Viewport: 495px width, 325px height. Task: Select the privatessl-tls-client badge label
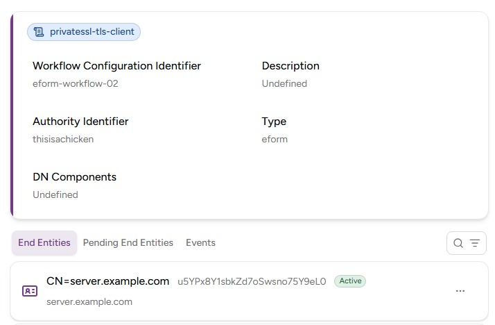(x=92, y=32)
